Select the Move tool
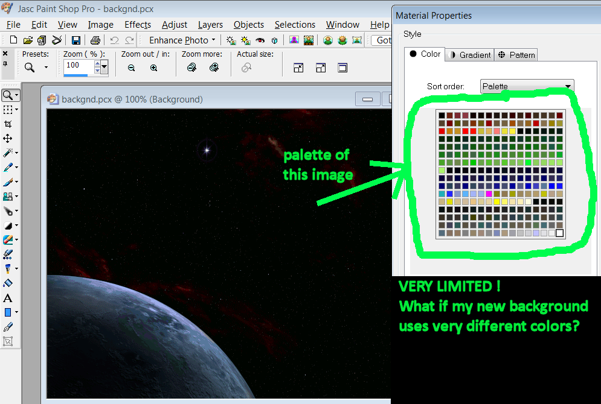601x404 pixels. [x=8, y=139]
